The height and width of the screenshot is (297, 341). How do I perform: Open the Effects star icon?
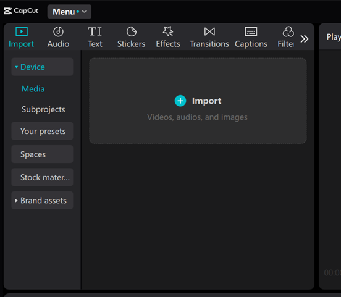(168, 31)
